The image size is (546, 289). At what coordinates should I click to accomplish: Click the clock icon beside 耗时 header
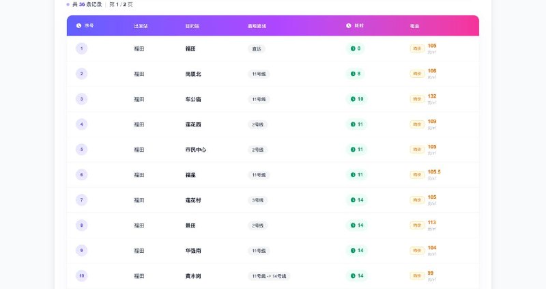349,25
